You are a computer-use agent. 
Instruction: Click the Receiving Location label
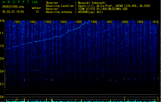[60, 6]
